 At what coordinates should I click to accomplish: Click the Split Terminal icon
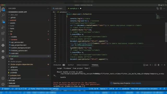point(156,65)
